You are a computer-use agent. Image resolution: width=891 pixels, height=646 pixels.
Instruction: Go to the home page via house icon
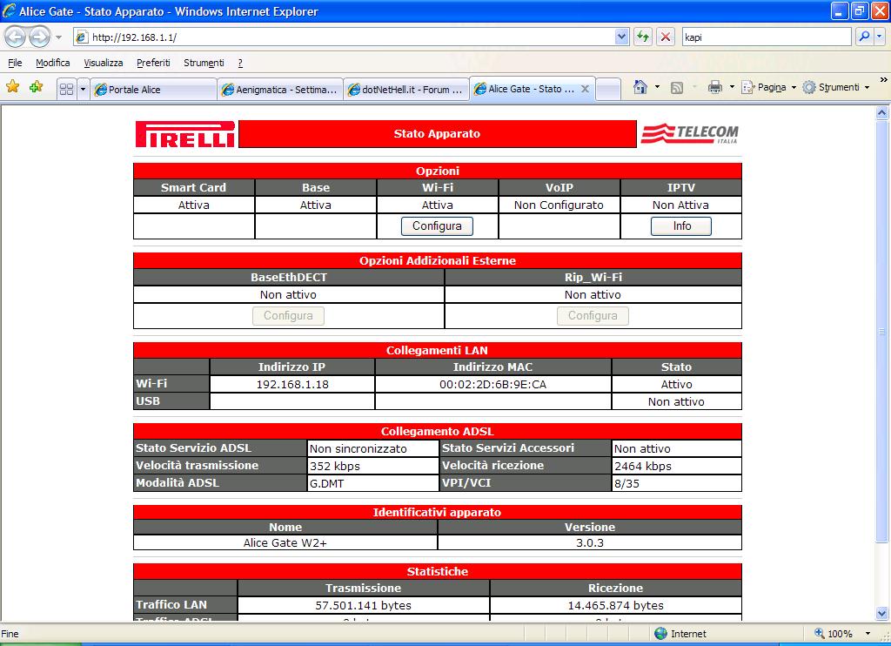pos(640,87)
